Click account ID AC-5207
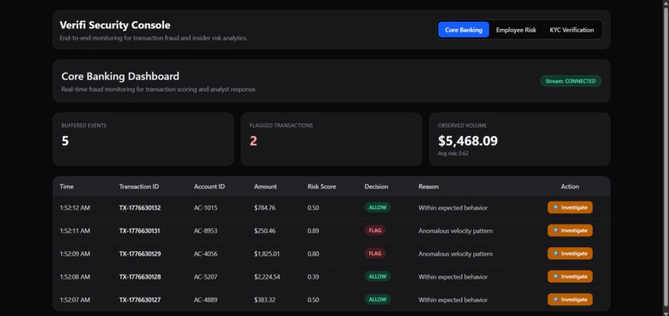Image resolution: width=669 pixels, height=316 pixels. [206, 277]
